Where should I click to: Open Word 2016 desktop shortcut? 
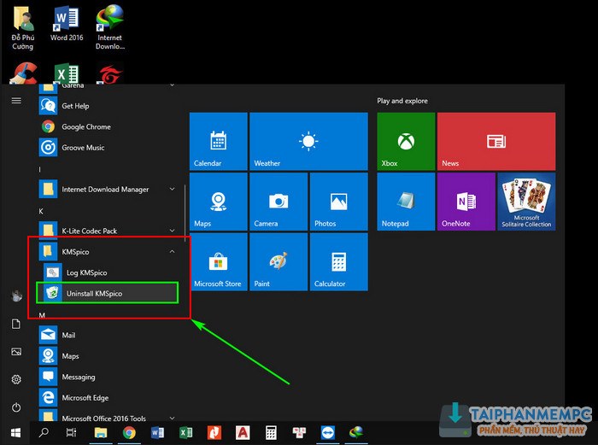click(x=67, y=24)
